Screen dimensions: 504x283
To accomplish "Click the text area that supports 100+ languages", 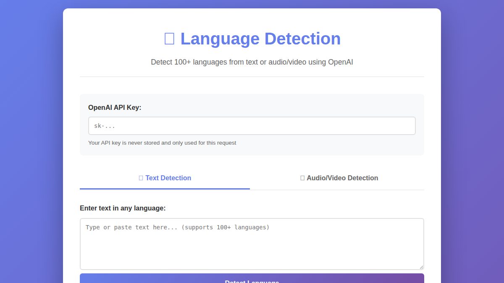I will click(x=252, y=243).
